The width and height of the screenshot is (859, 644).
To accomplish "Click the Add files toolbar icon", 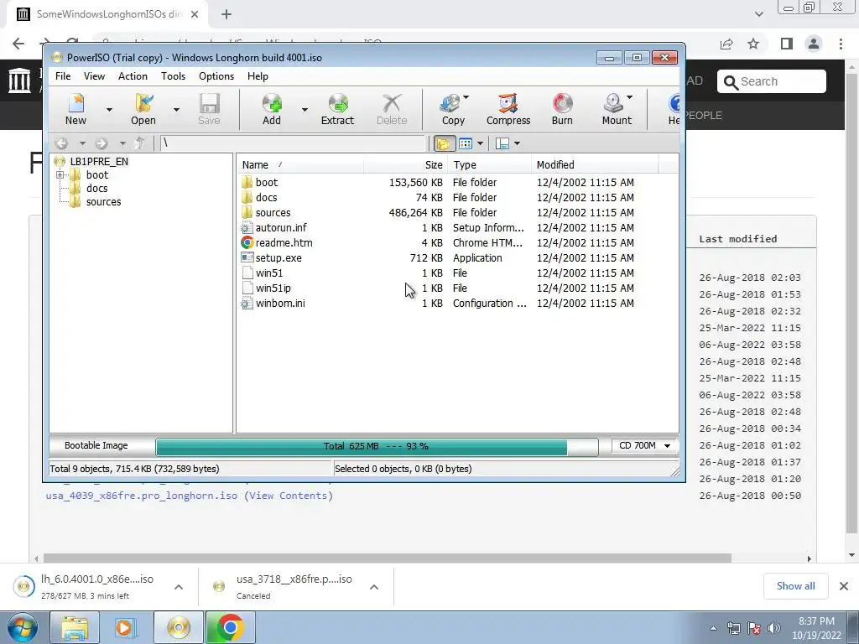I will (x=272, y=110).
